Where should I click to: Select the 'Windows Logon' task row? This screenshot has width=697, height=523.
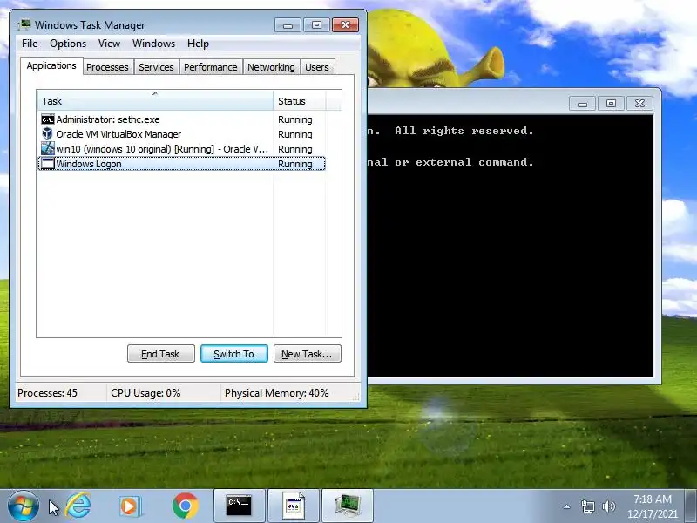182,164
